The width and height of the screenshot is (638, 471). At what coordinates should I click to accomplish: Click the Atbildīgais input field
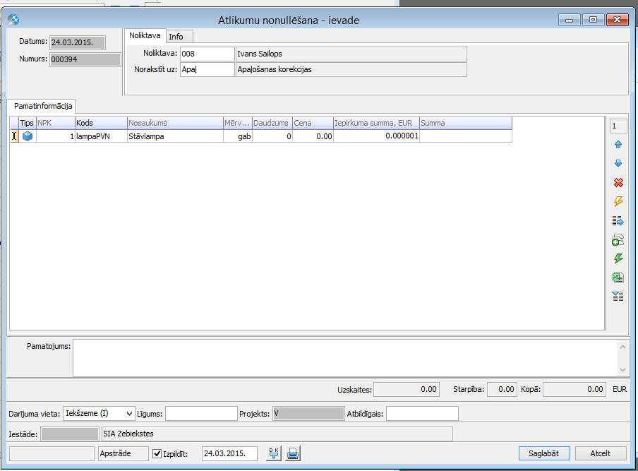pos(422,414)
